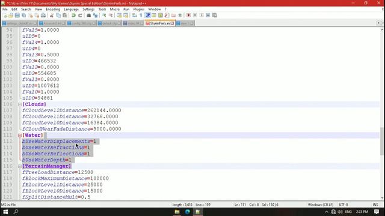Show hidden system tray icons chevron
The height and width of the screenshot is (216, 385).
pyautogui.click(x=327, y=212)
